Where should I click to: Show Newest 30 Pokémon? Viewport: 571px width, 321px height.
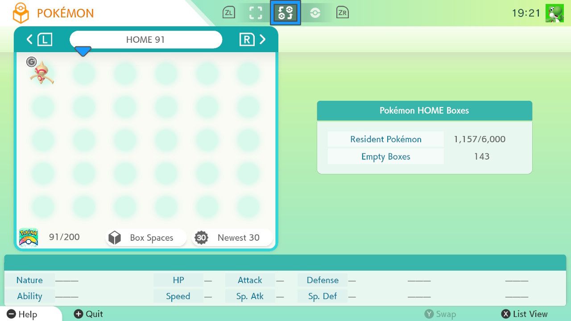point(232,238)
